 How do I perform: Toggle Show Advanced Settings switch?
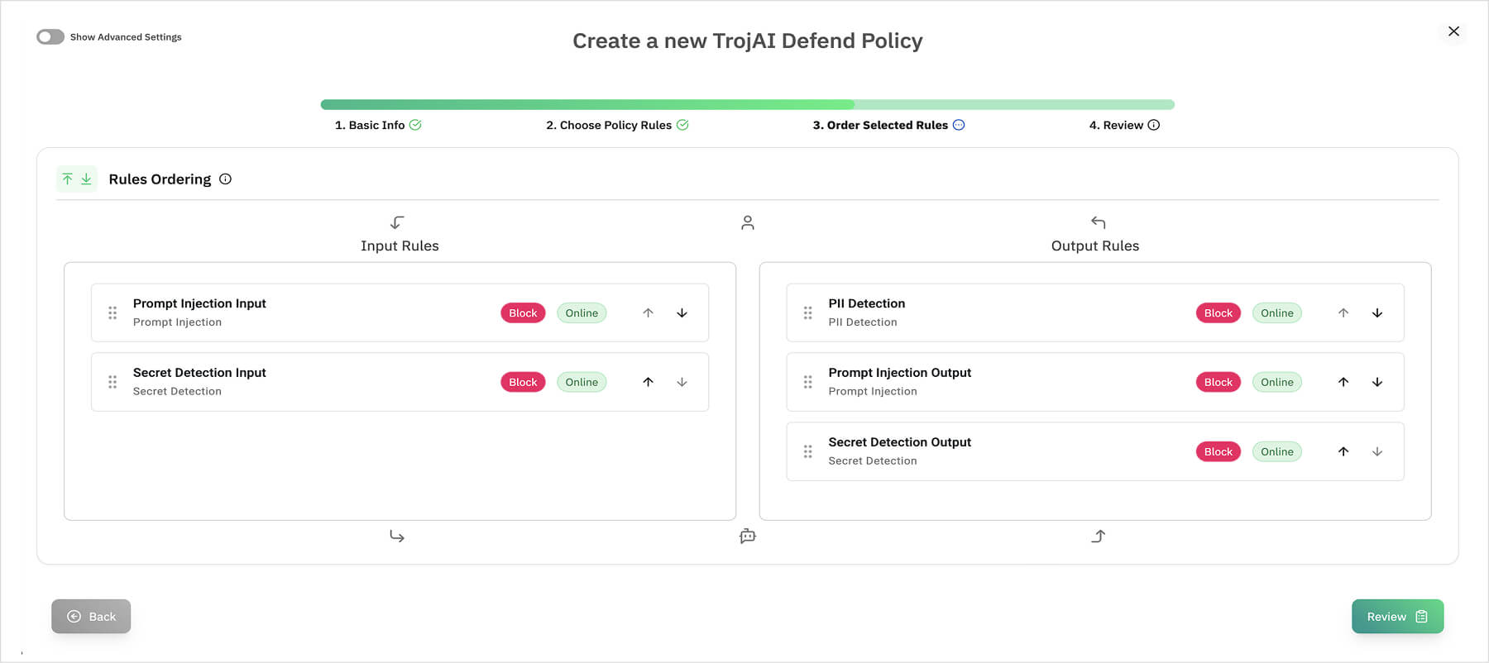tap(50, 37)
